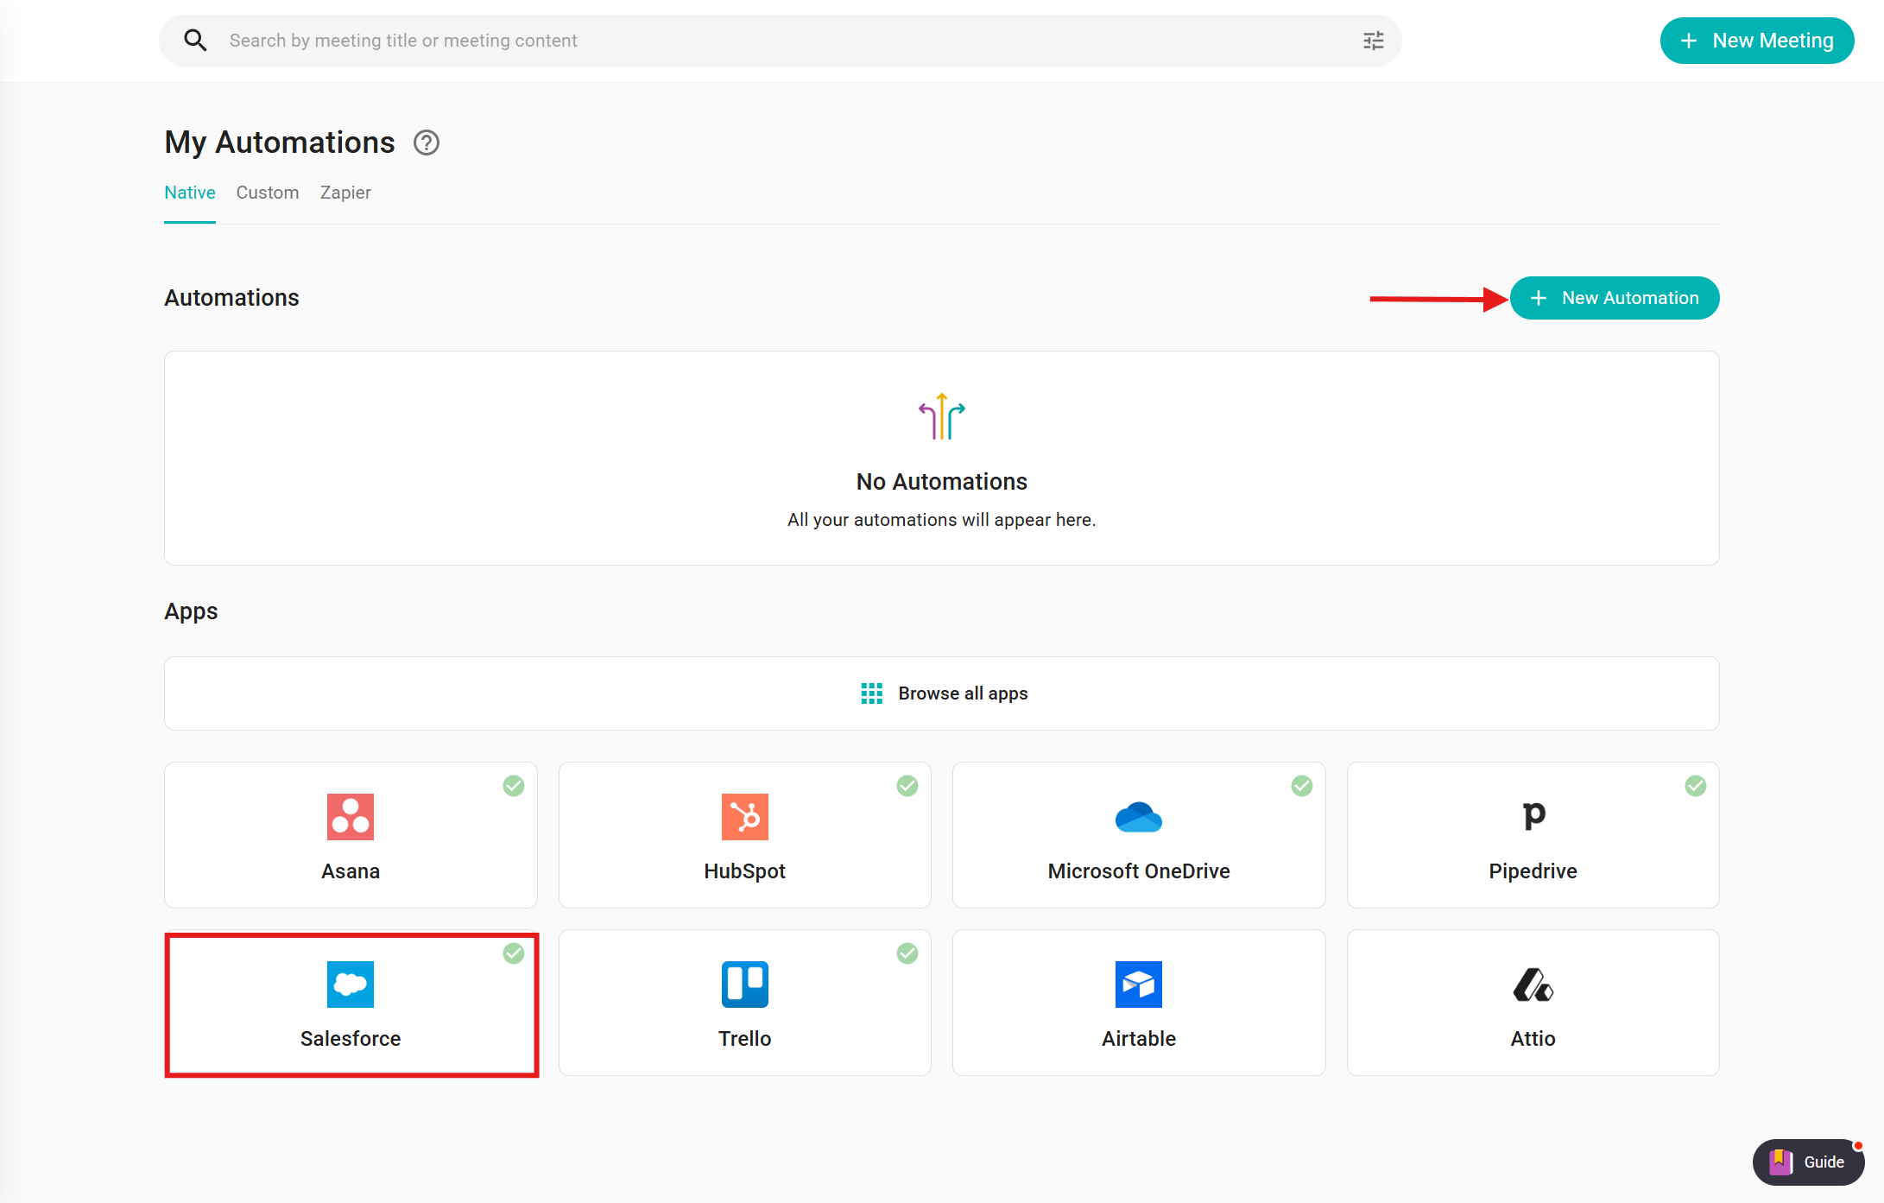
Task: Switch to the Zapier tab
Action: click(345, 193)
